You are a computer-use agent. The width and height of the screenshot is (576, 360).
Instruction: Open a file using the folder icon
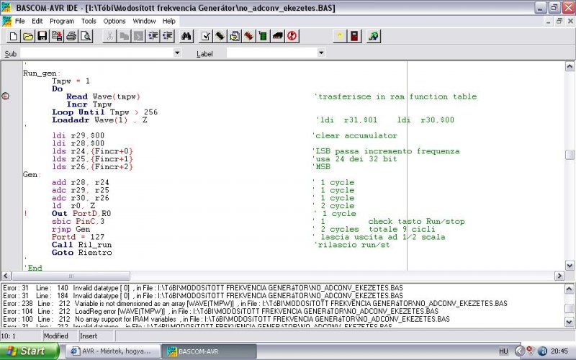(x=28, y=36)
